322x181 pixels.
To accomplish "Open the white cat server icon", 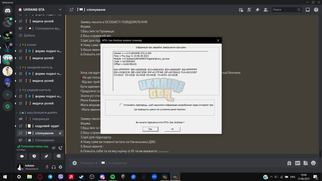I will (x=8, y=71).
